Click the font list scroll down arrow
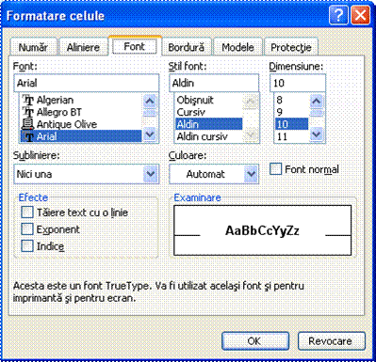 150,134
